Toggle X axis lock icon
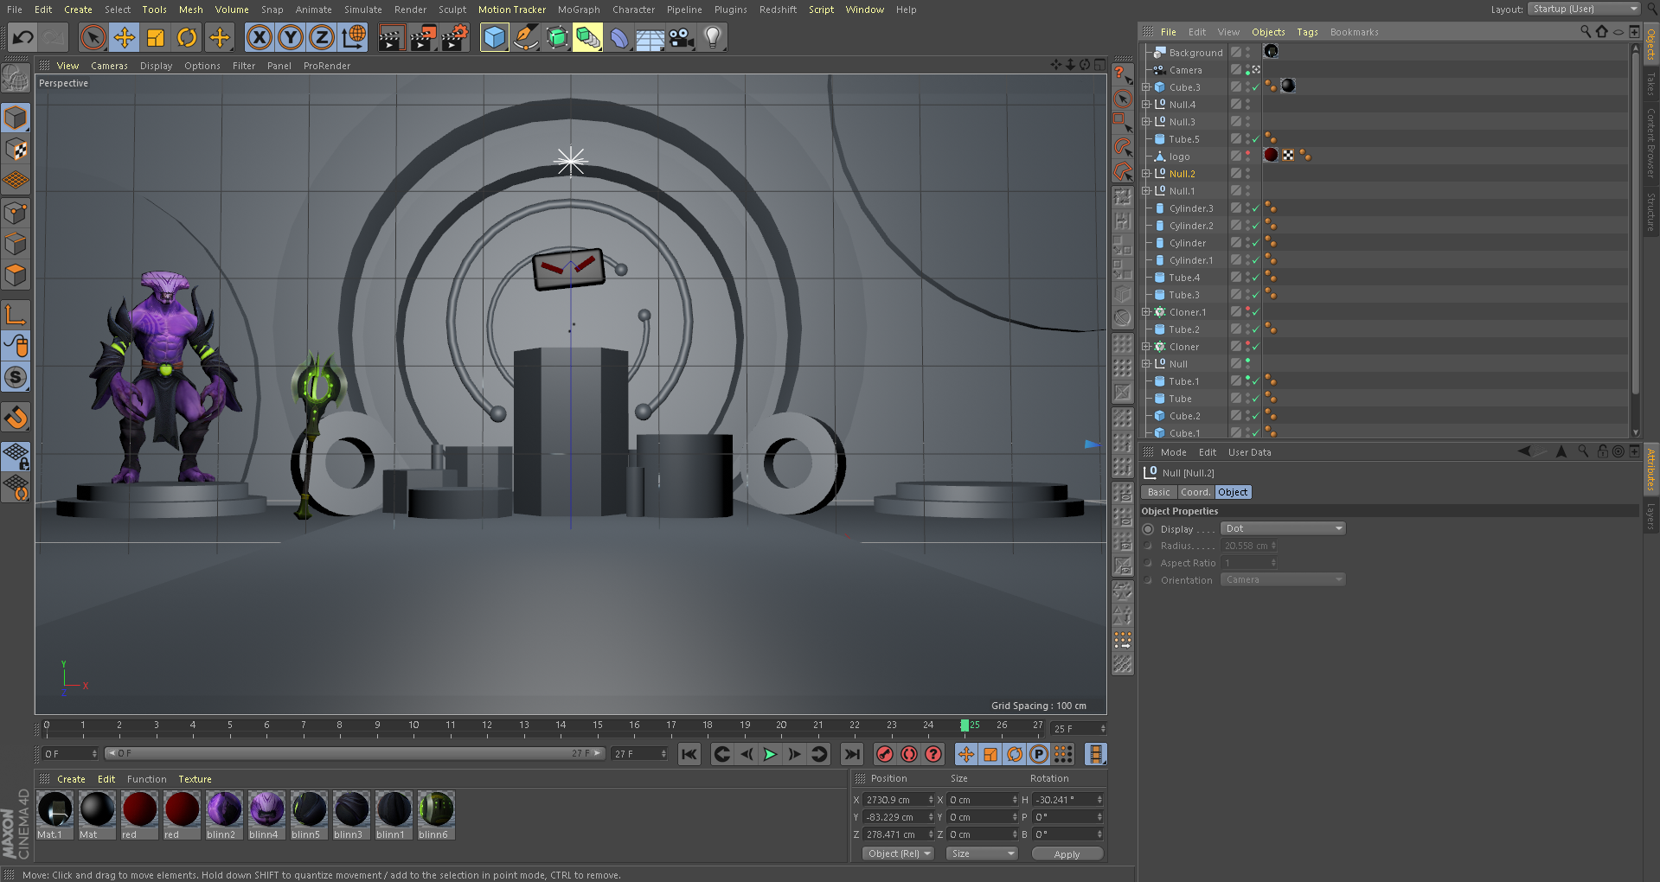The height and width of the screenshot is (882, 1660). (x=259, y=37)
